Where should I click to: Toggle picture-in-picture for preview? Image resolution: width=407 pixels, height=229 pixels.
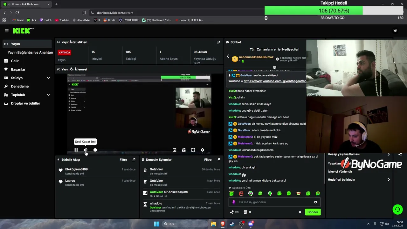tap(174, 150)
